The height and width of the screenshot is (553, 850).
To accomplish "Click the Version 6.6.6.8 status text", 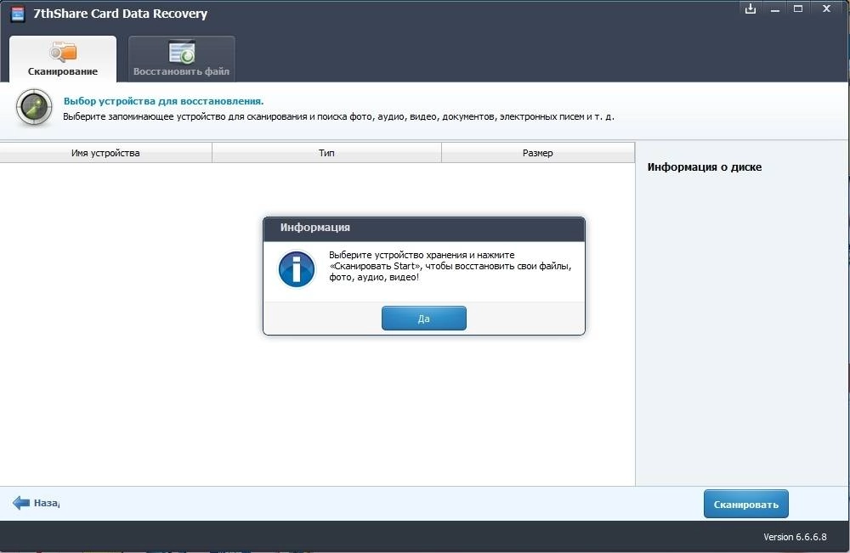I will [x=795, y=537].
